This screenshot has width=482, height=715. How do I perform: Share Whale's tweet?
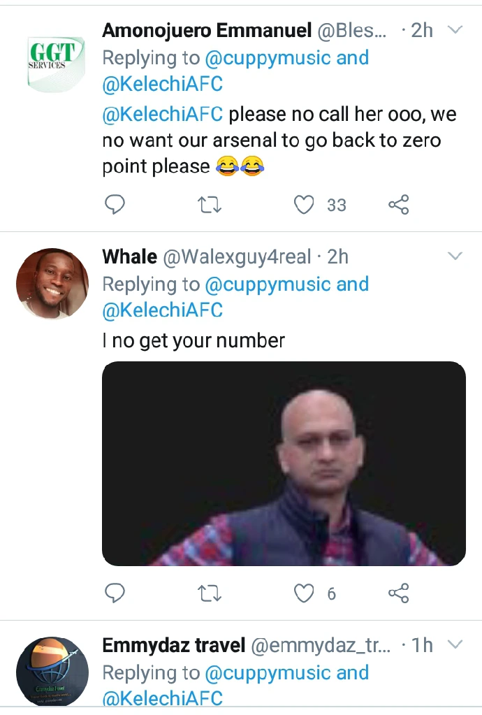398,593
